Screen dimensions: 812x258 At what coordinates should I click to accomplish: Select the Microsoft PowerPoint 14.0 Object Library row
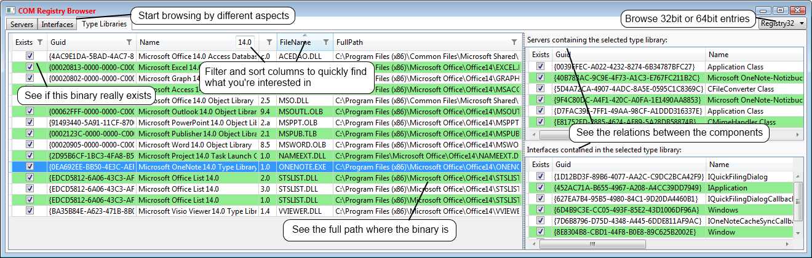point(265,122)
